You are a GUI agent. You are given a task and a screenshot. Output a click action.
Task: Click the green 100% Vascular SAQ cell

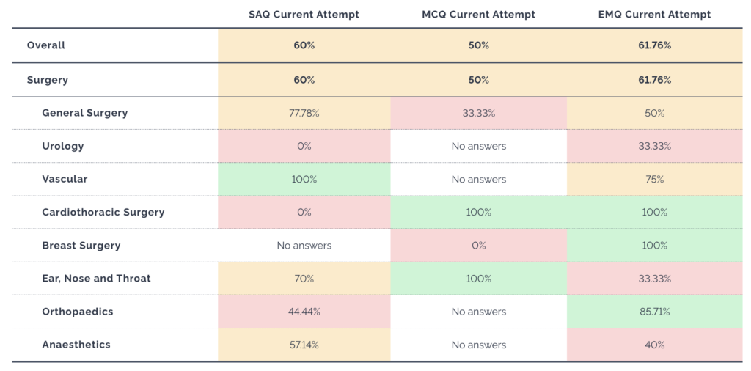pyautogui.click(x=304, y=179)
